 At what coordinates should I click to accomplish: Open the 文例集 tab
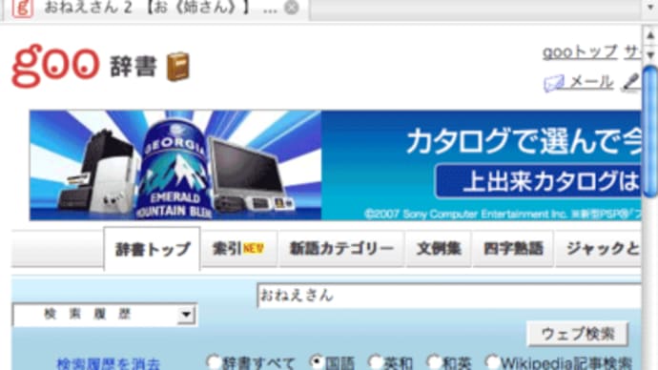(438, 249)
